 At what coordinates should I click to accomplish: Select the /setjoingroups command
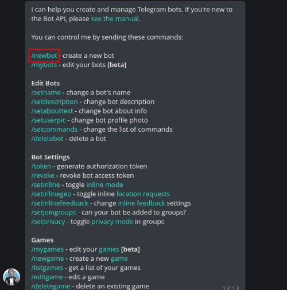pyautogui.click(x=53, y=213)
